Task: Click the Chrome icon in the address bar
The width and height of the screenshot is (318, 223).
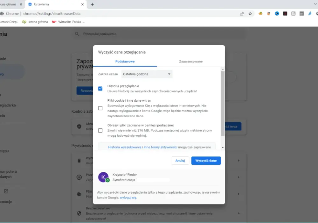Action: tap(2, 14)
